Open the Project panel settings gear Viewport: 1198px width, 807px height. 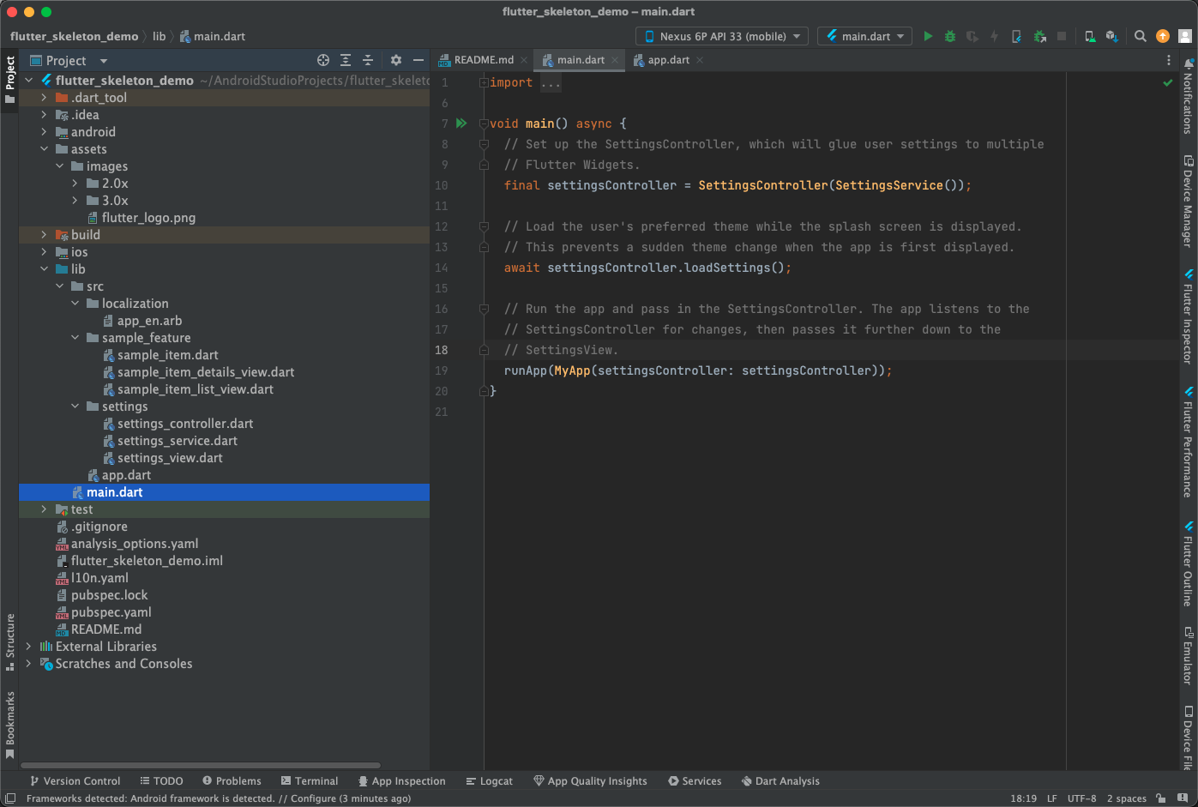(x=396, y=60)
